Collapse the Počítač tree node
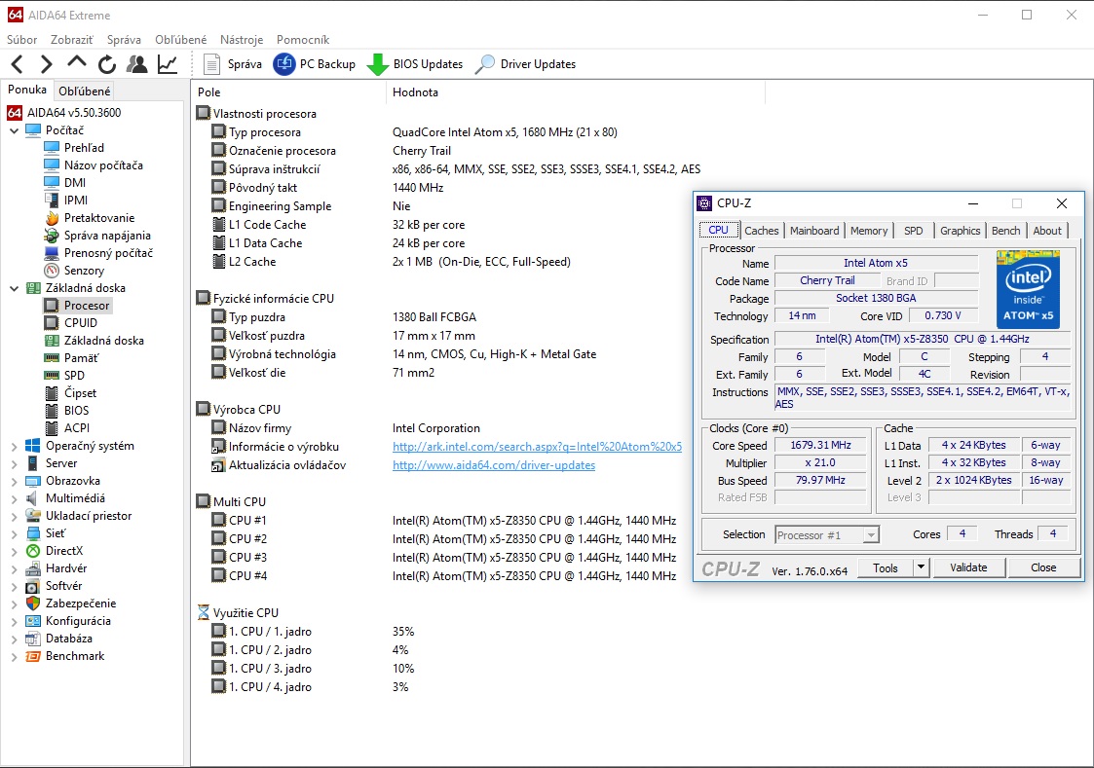The height and width of the screenshot is (768, 1094). pos(14,130)
